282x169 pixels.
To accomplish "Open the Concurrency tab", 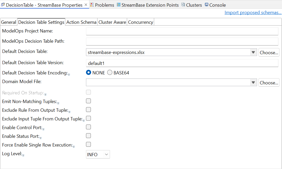I will pyautogui.click(x=140, y=22).
